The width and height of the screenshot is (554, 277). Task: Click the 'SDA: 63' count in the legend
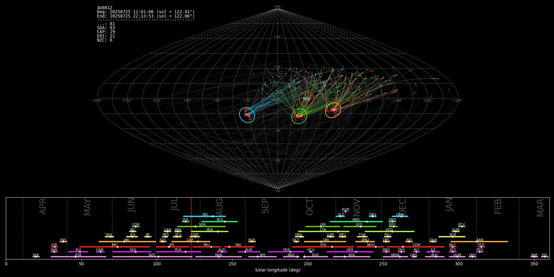pyautogui.click(x=106, y=28)
